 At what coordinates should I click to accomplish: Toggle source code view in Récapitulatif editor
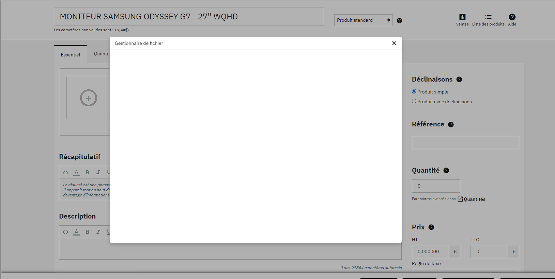tap(66, 173)
